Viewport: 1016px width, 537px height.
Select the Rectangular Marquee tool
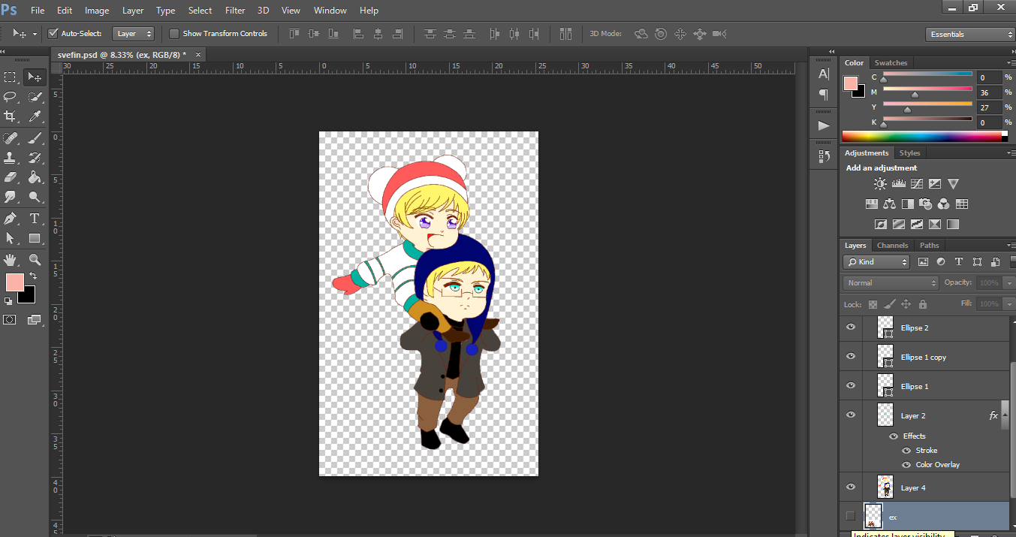click(x=11, y=77)
